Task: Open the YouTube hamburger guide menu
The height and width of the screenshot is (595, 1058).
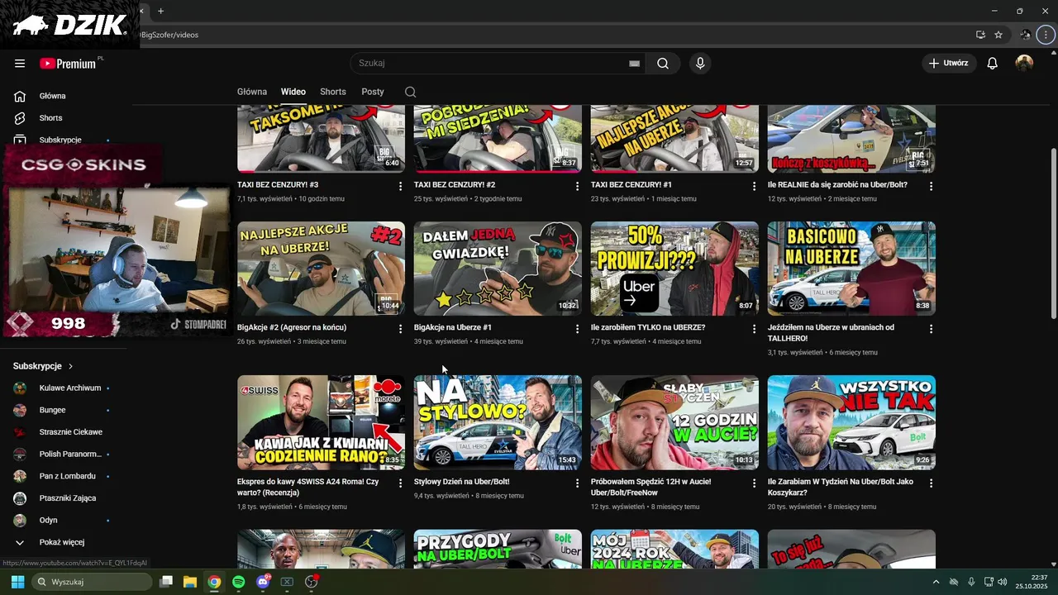Action: pos(20,64)
